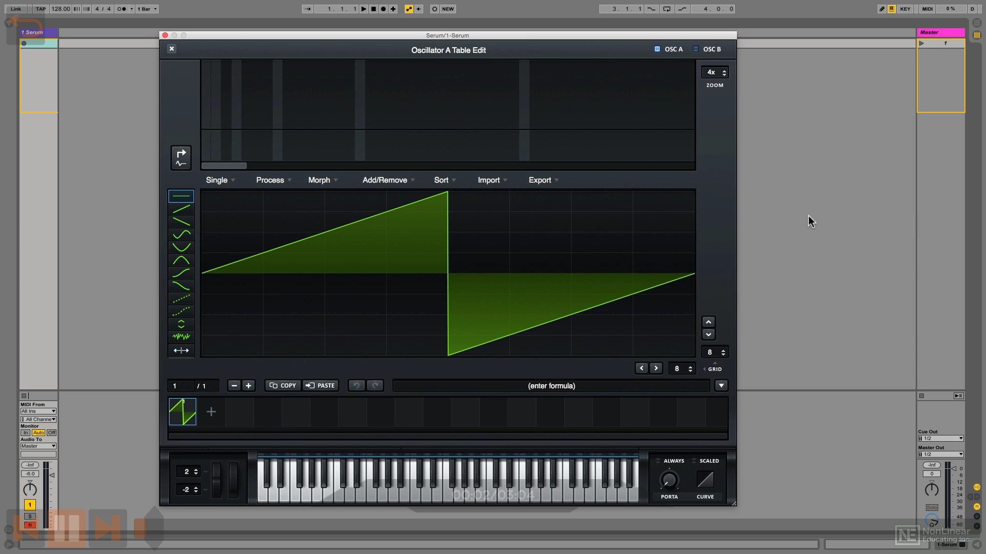Select the horizontal stretch arrows tool
986x554 pixels.
click(181, 350)
